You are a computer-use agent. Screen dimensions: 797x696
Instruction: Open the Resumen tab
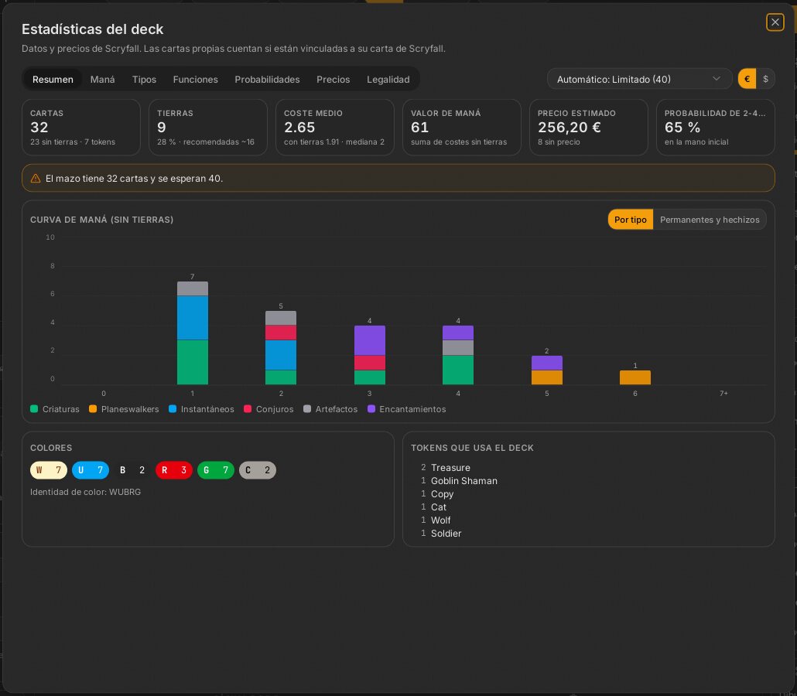(53, 79)
